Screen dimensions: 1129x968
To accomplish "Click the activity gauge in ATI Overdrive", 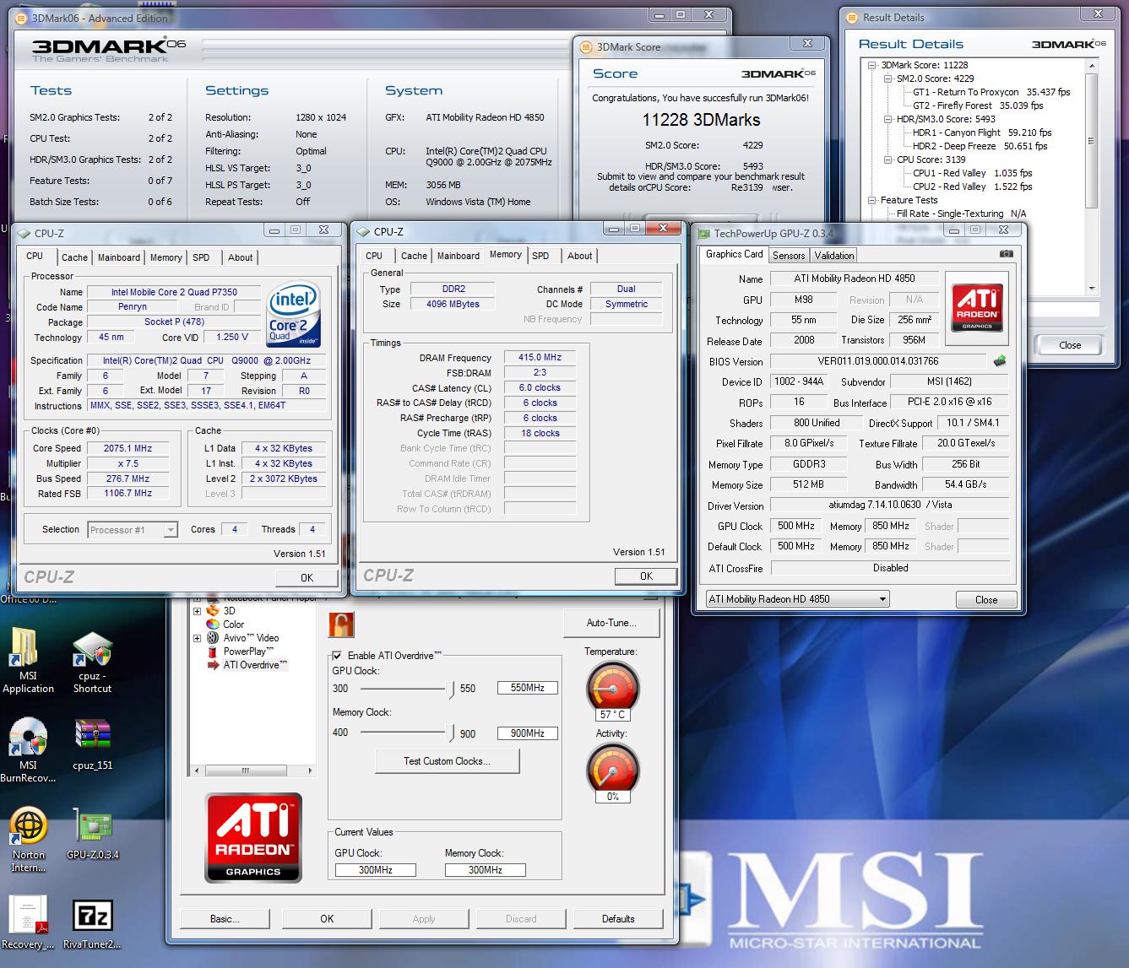I will click(x=612, y=770).
